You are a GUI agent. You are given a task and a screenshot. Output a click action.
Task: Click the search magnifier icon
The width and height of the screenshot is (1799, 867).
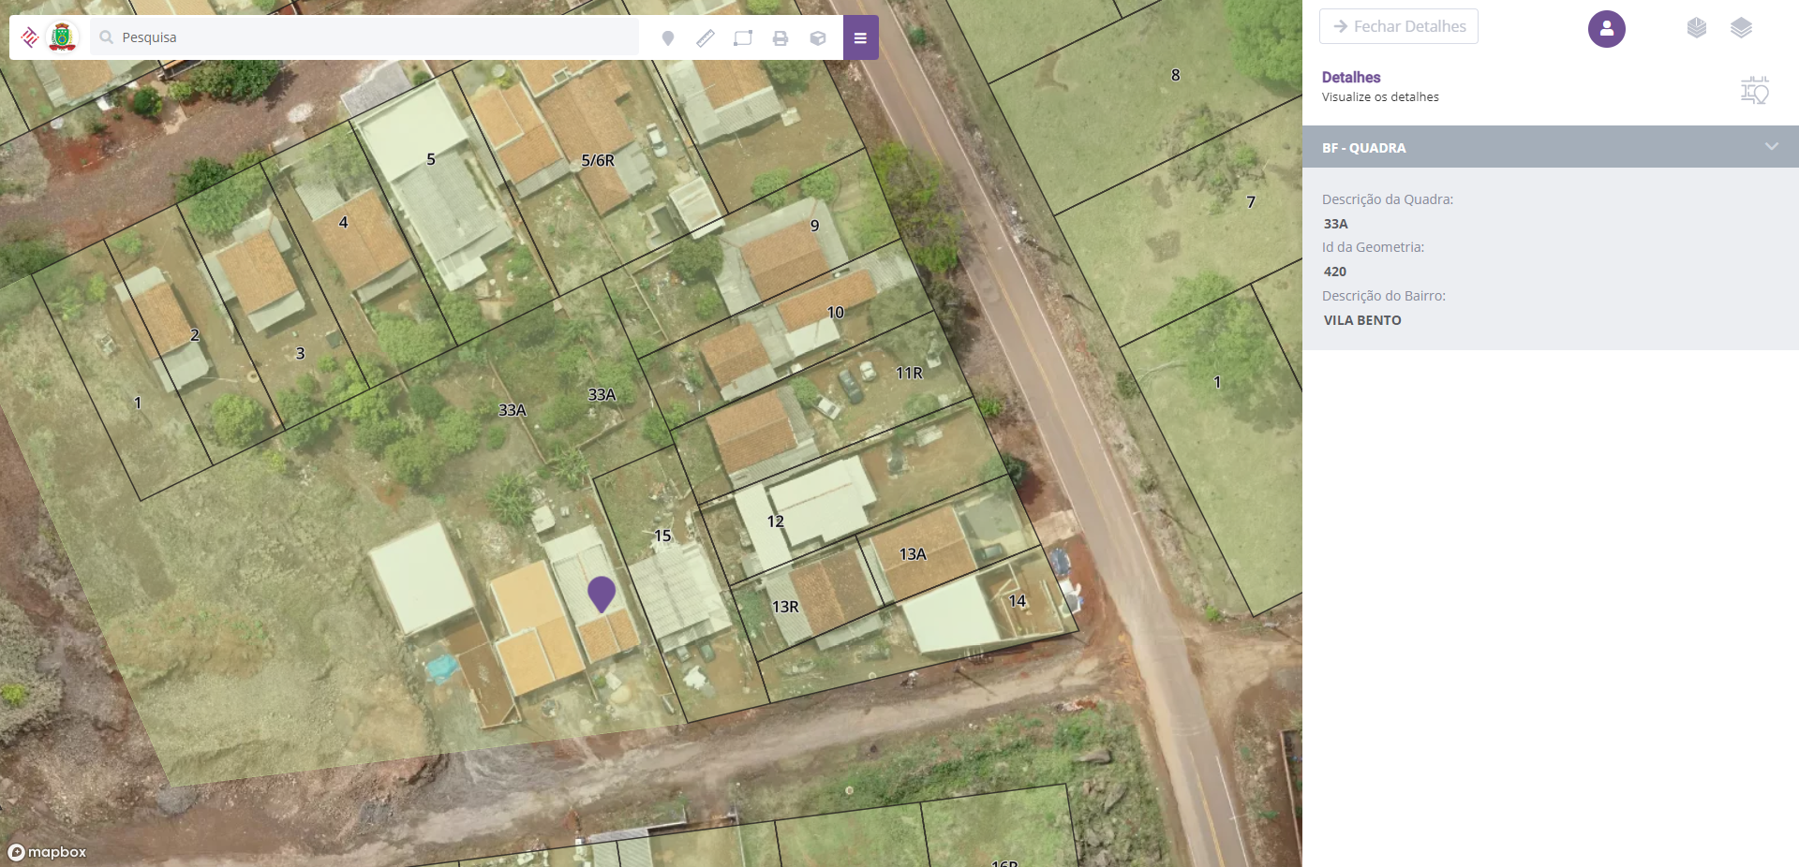pos(106,37)
